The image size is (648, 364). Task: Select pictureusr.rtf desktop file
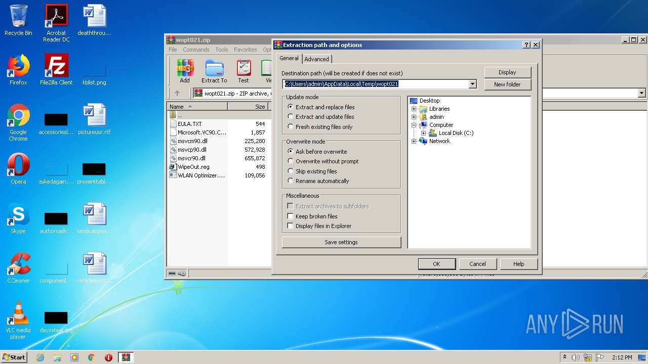pyautogui.click(x=94, y=119)
